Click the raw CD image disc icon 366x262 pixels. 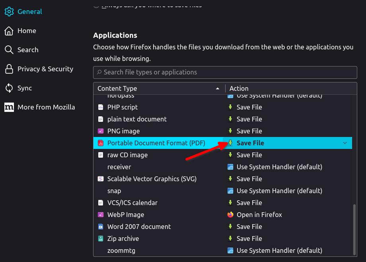[101, 155]
